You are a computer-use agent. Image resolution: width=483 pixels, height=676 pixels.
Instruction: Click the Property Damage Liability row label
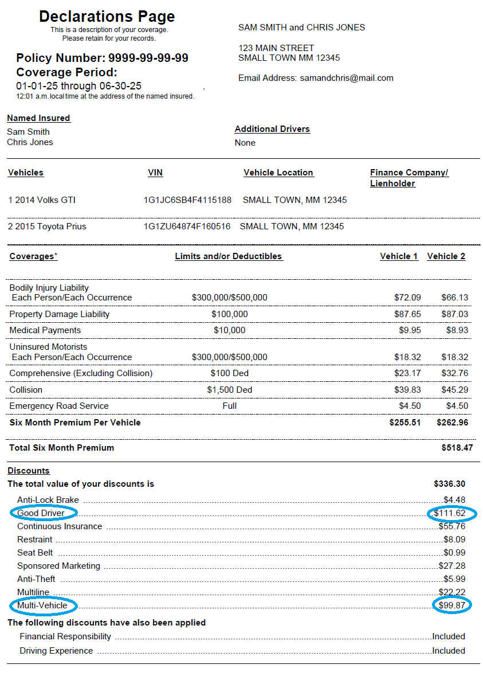pyautogui.click(x=59, y=314)
